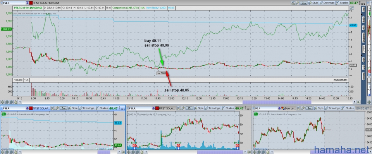This screenshot has height=154, width=372.
Task: Open chart settings wrench in top toolbar
Action: tap(297, 3)
